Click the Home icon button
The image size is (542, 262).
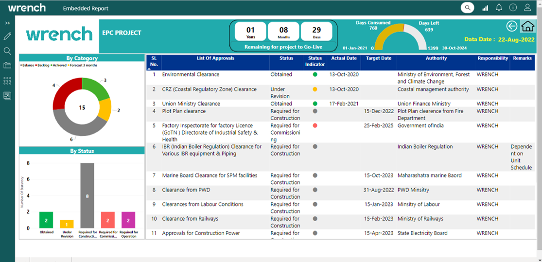527,26
